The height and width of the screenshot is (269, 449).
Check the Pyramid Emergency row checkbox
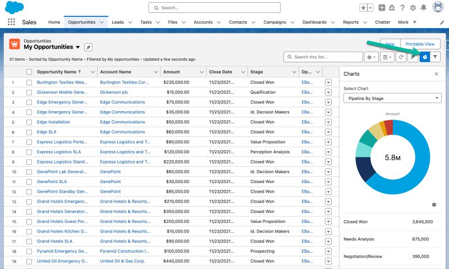(29, 252)
